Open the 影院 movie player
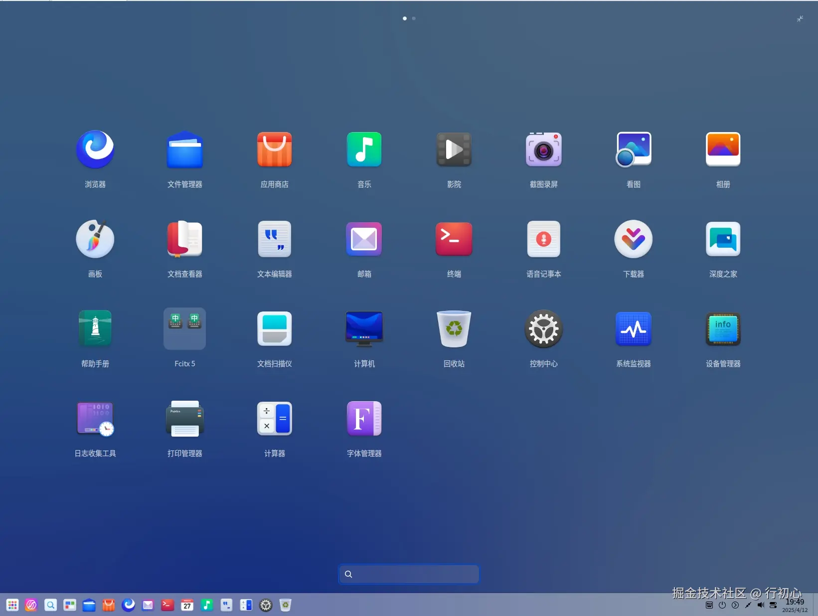The height and width of the screenshot is (616, 818). coord(454,150)
